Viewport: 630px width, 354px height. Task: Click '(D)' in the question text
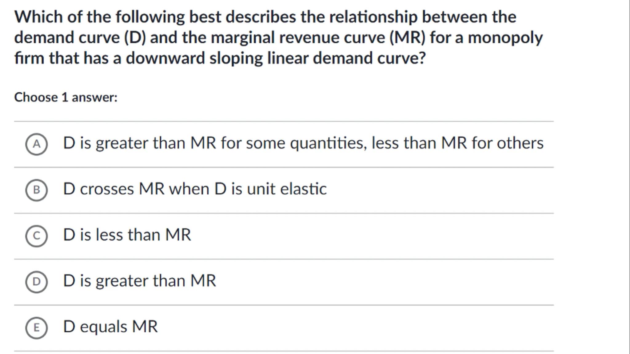point(135,38)
